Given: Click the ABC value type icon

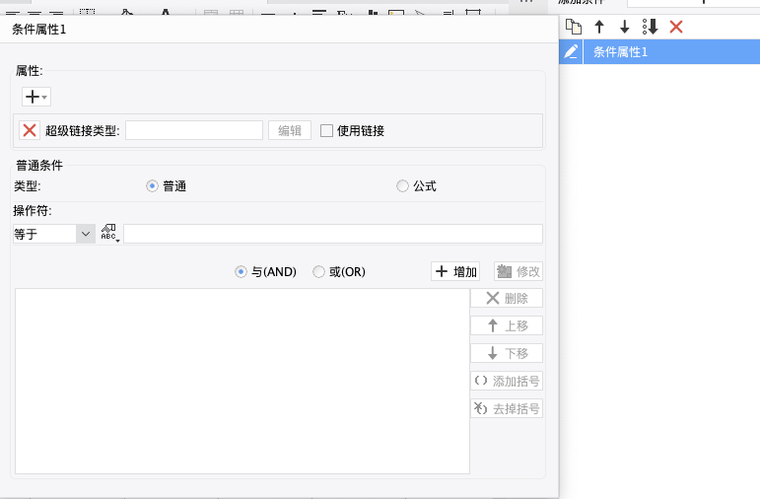Looking at the screenshot, I should 110,234.
